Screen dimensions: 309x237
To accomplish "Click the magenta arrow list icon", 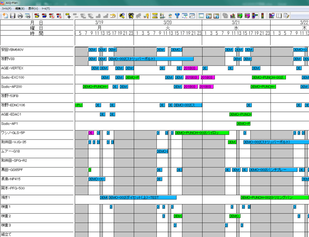I will pyautogui.click(x=247, y=16).
